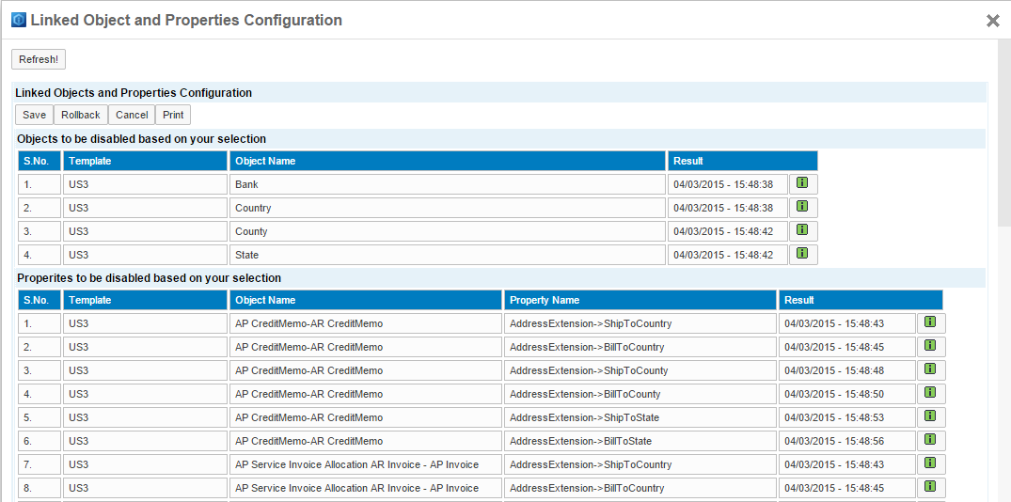Open result info for ShipToCounty property row

coord(930,370)
